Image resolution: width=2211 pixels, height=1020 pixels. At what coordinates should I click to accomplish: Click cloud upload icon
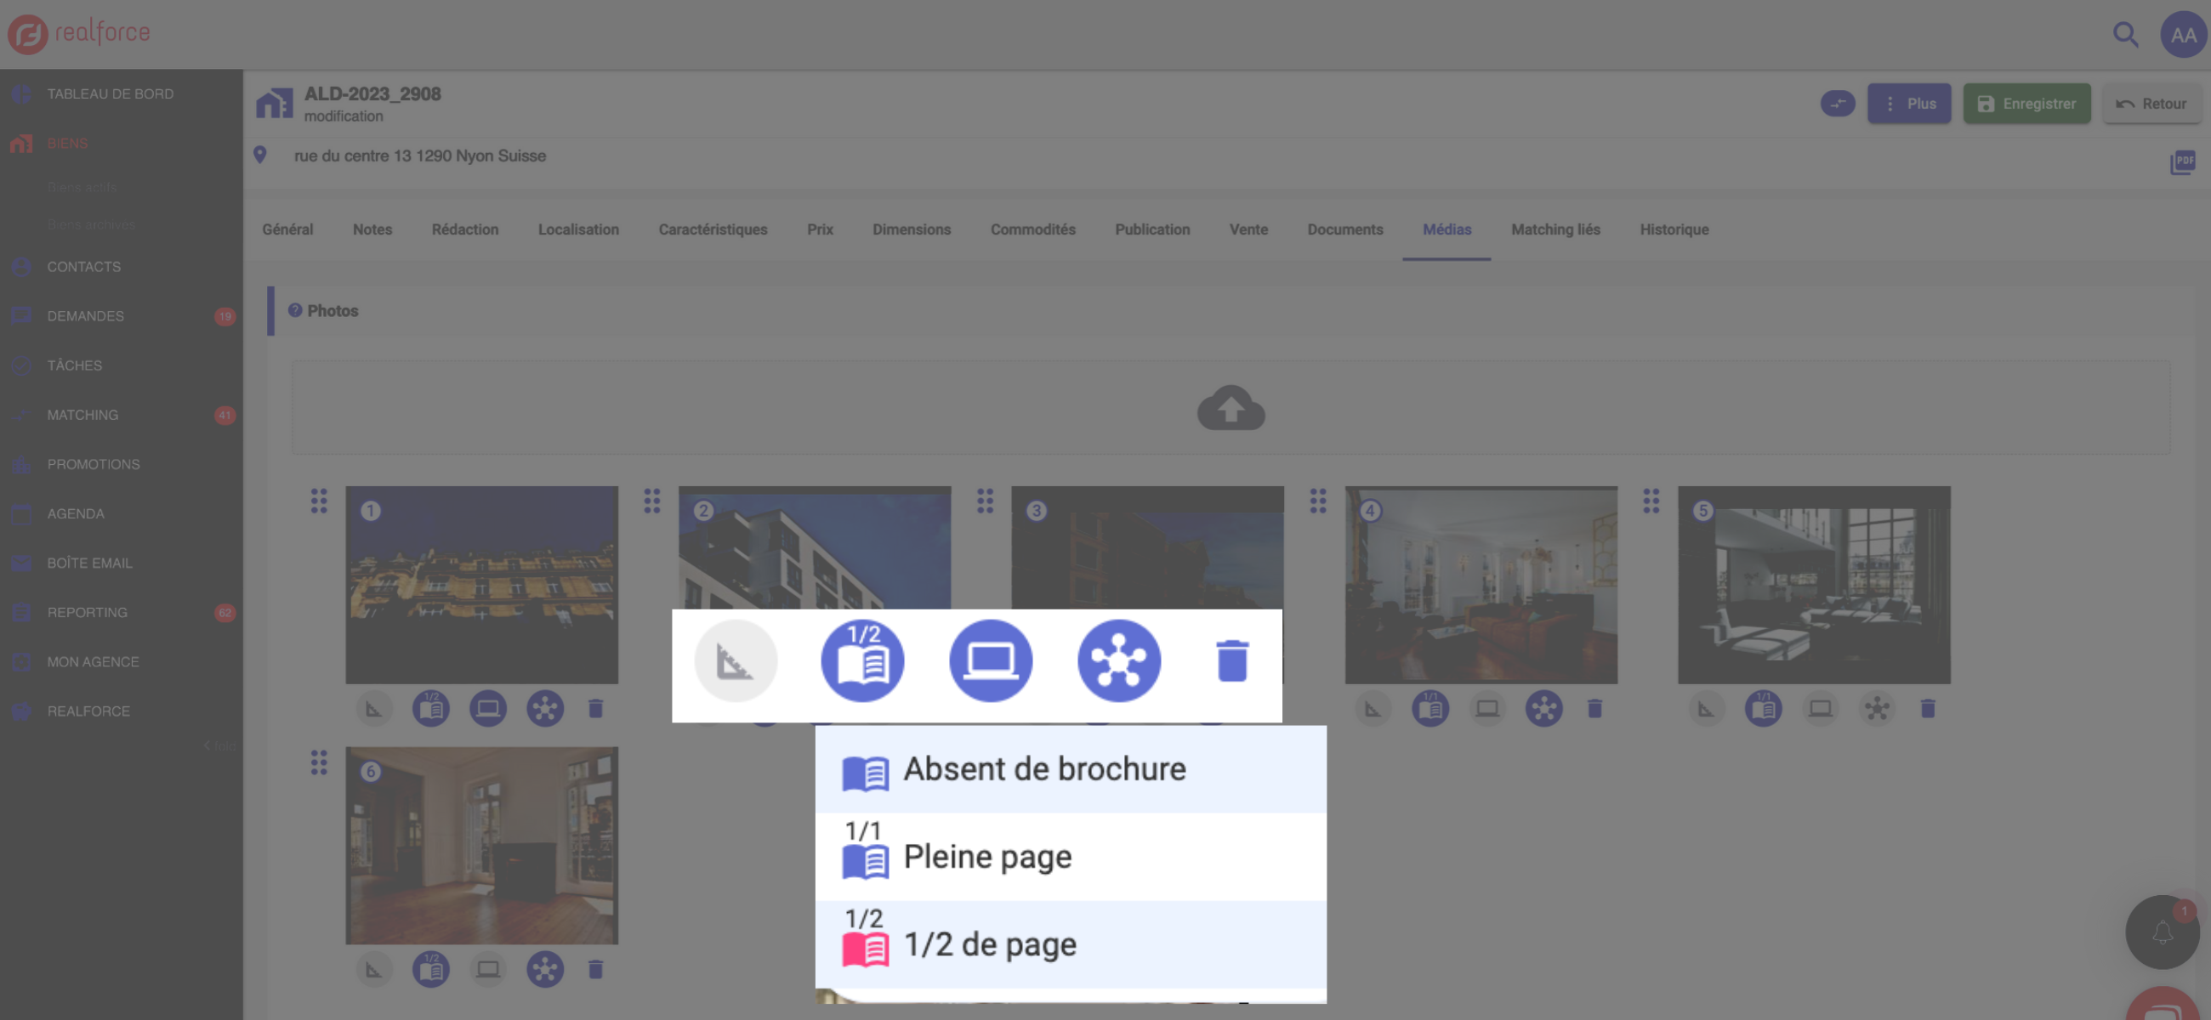[1231, 407]
